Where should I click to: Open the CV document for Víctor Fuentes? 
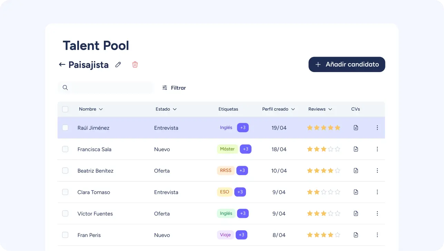[x=356, y=213]
